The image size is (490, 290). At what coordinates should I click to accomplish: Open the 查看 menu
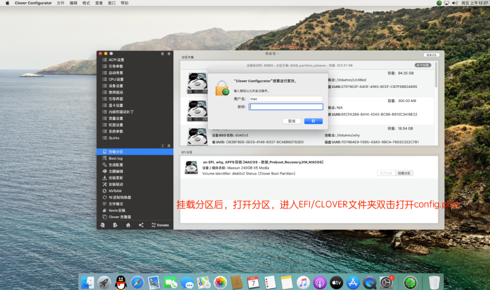(x=99, y=3)
